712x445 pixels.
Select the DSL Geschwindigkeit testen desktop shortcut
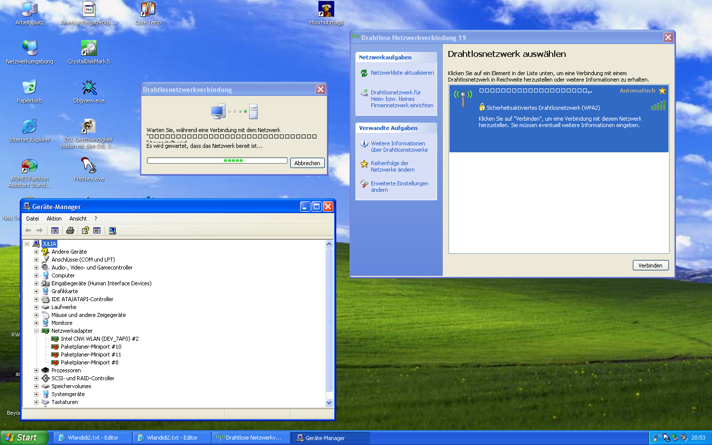click(x=89, y=133)
